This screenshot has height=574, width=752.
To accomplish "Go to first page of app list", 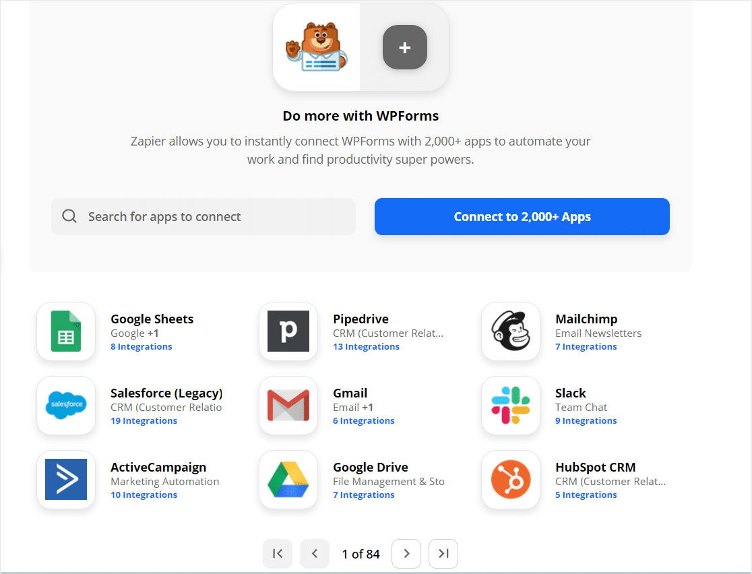I will click(x=277, y=553).
